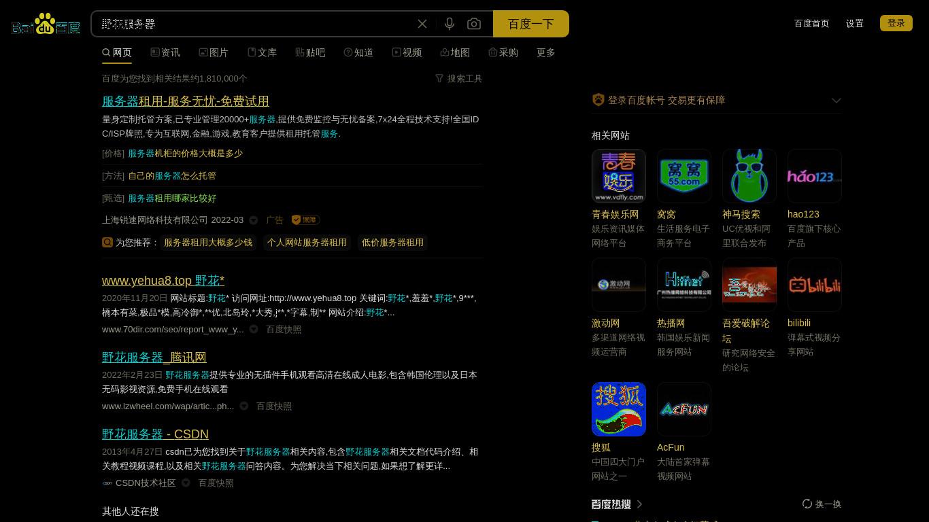
Task: Open 百度快照 for 70dir result
Action: coord(284,329)
